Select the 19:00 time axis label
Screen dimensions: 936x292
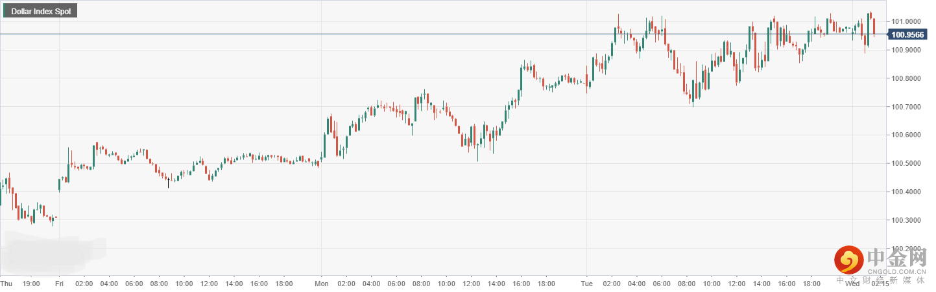[x=31, y=284]
